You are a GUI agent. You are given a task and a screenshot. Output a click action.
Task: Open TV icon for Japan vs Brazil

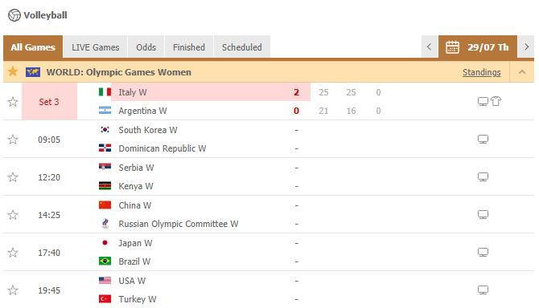[x=483, y=252]
